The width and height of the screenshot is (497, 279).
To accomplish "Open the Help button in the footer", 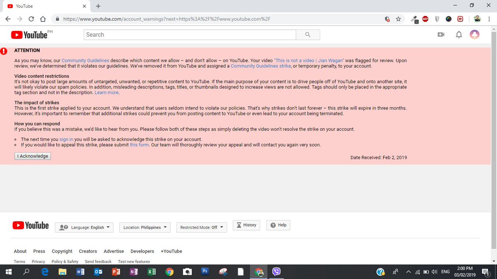I will 278,225.
